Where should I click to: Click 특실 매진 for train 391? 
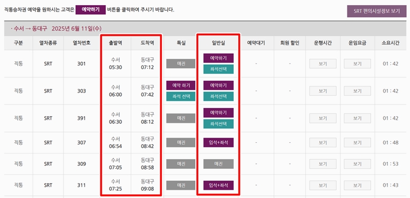(181, 118)
